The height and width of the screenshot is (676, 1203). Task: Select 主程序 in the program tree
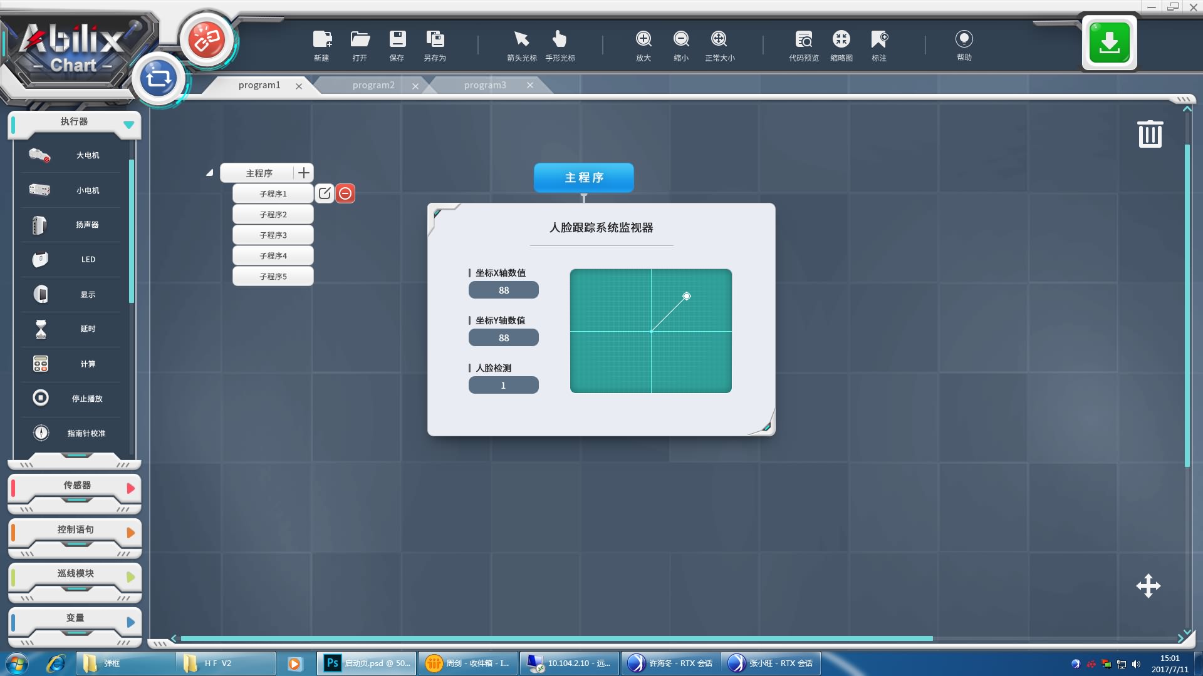pos(258,173)
